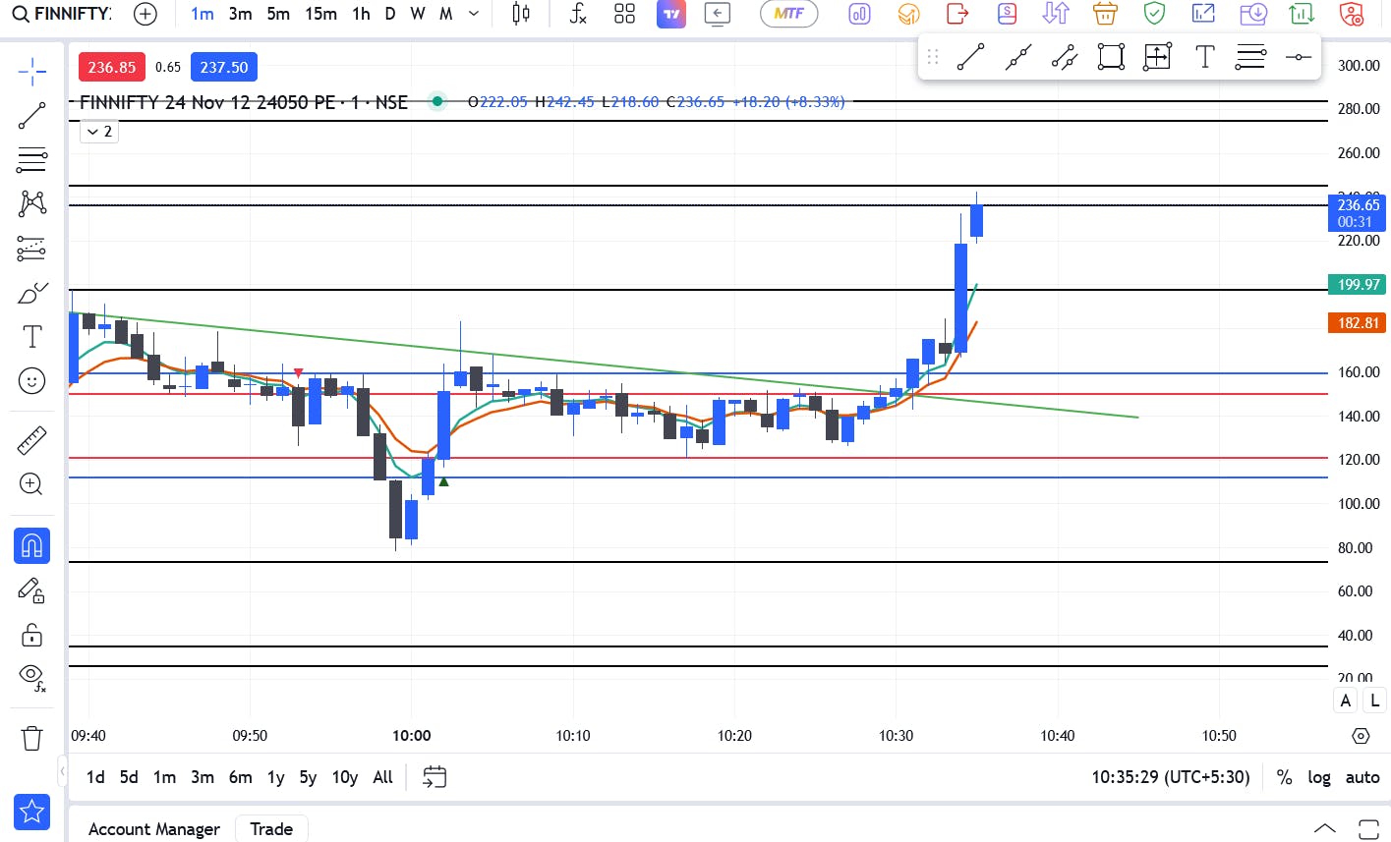Select the ruler measure tool
1391x842 pixels.
click(x=31, y=440)
